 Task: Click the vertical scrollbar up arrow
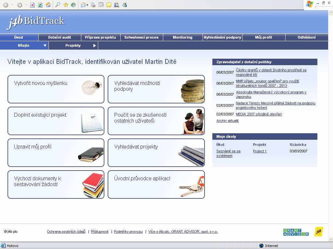pos(331,13)
